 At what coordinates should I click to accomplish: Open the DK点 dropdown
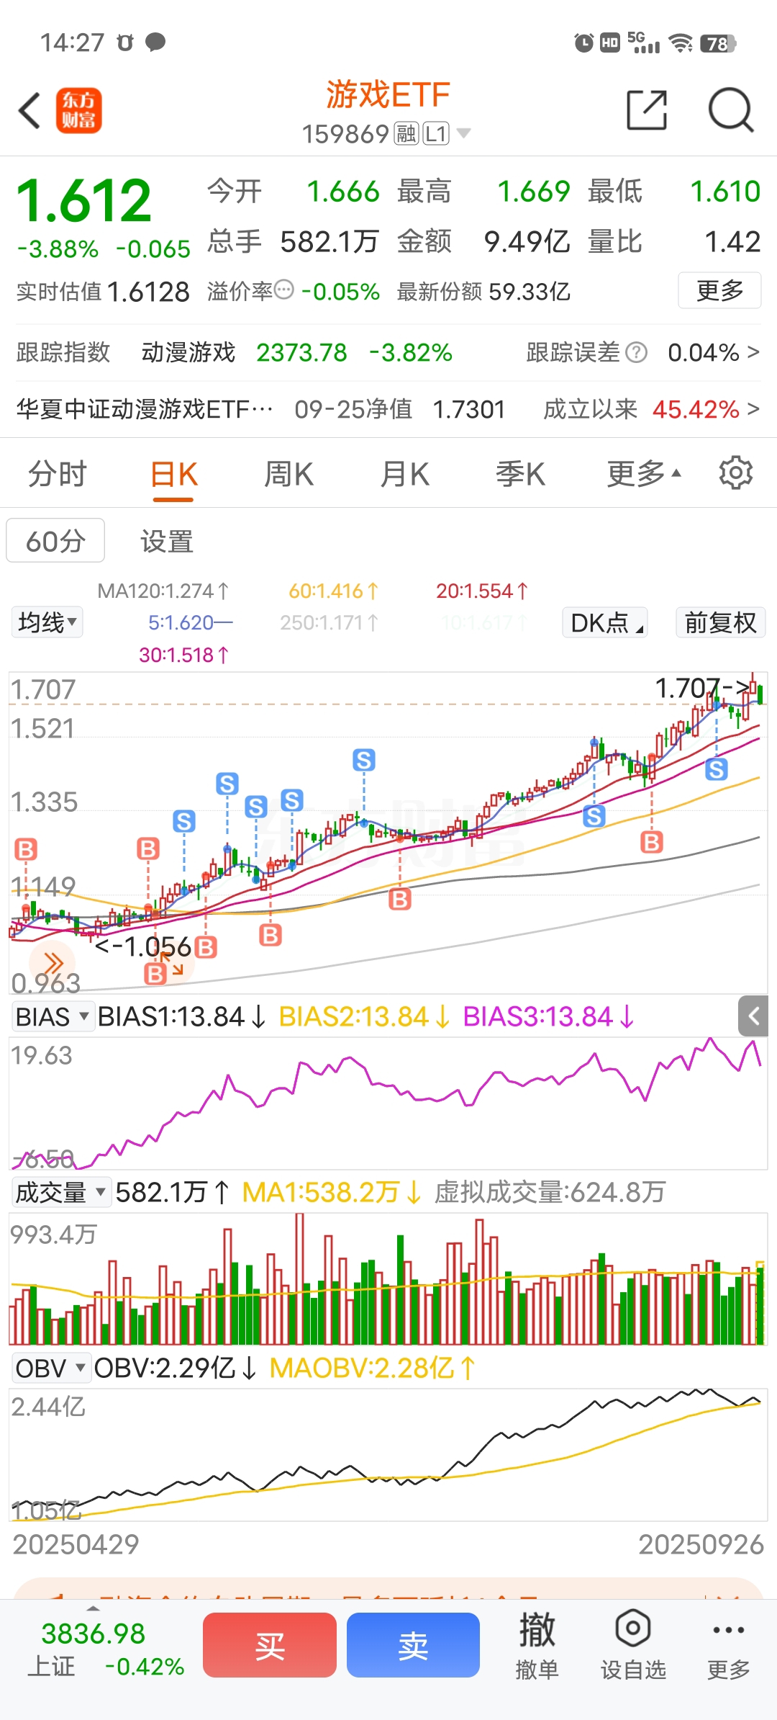(605, 622)
